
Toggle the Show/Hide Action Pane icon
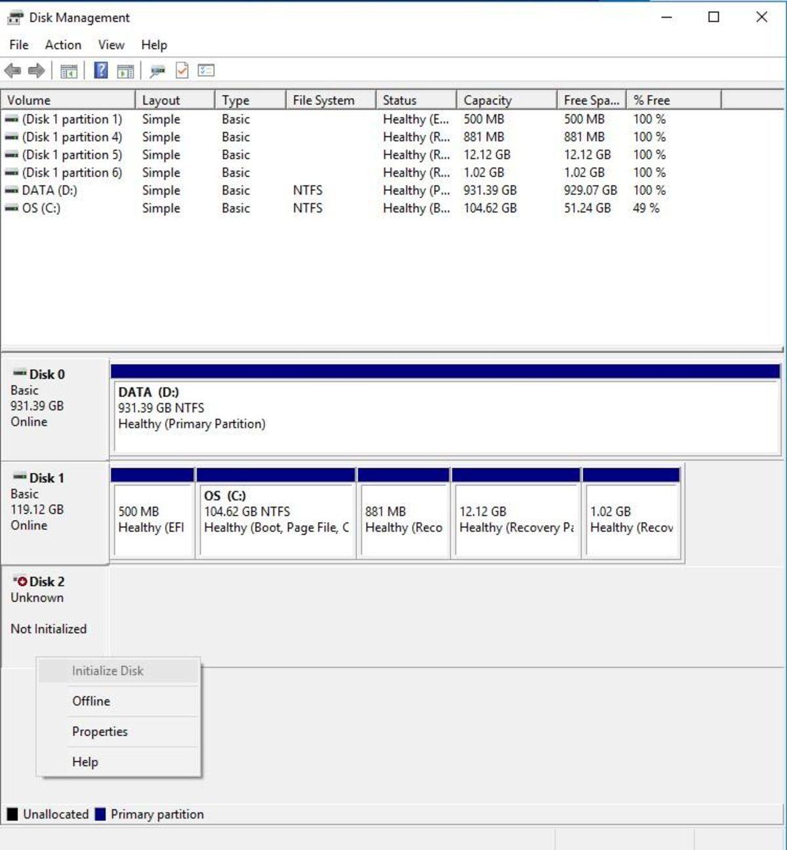click(x=125, y=71)
